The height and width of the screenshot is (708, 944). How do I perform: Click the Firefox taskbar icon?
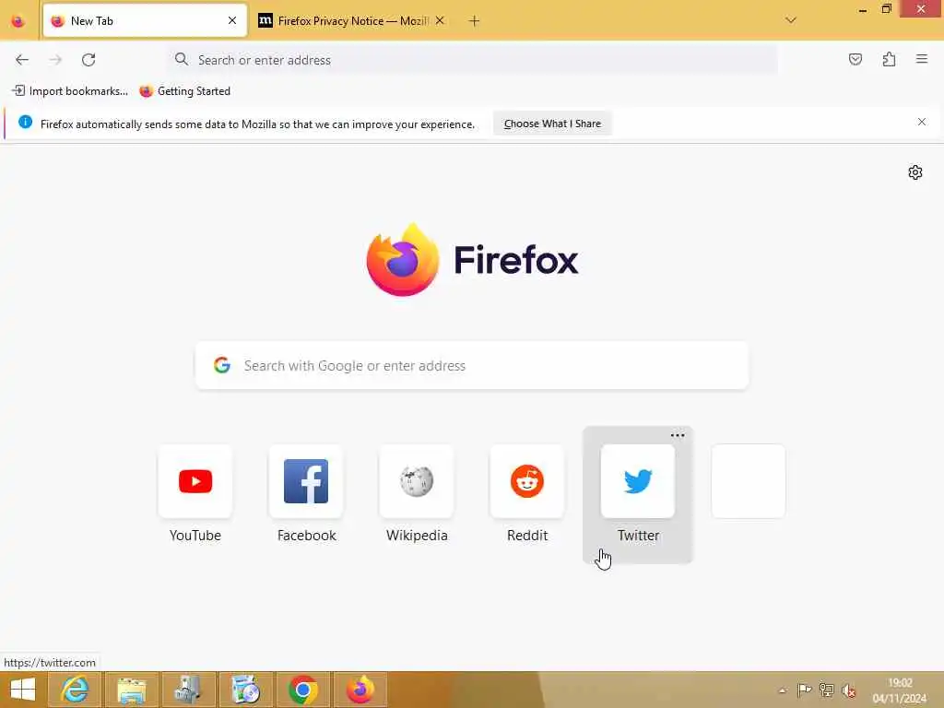pos(360,690)
